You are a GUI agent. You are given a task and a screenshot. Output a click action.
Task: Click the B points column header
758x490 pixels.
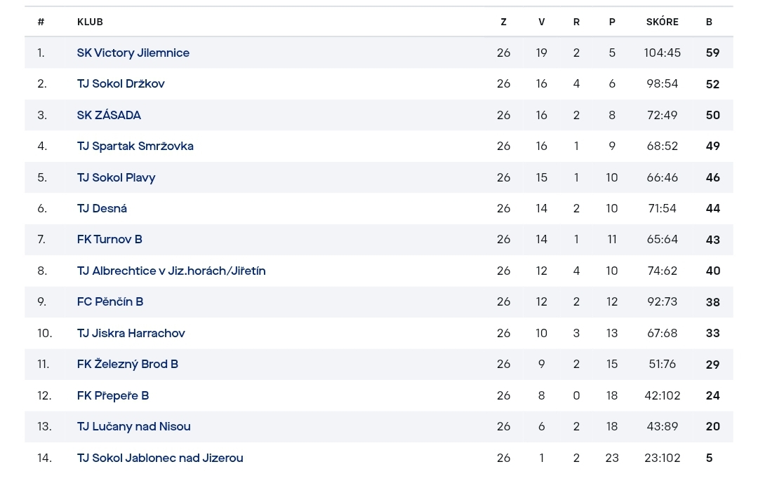[x=709, y=22]
